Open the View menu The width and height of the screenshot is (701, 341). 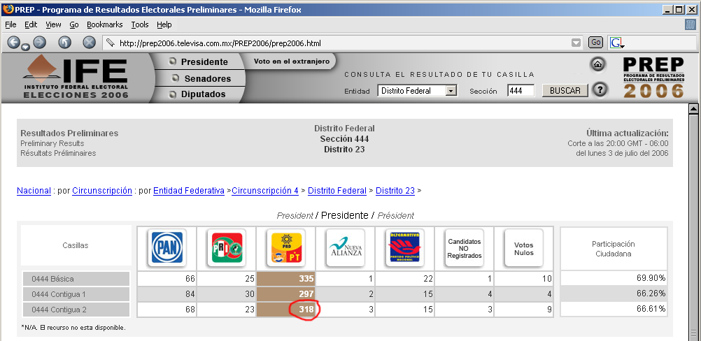tap(53, 24)
